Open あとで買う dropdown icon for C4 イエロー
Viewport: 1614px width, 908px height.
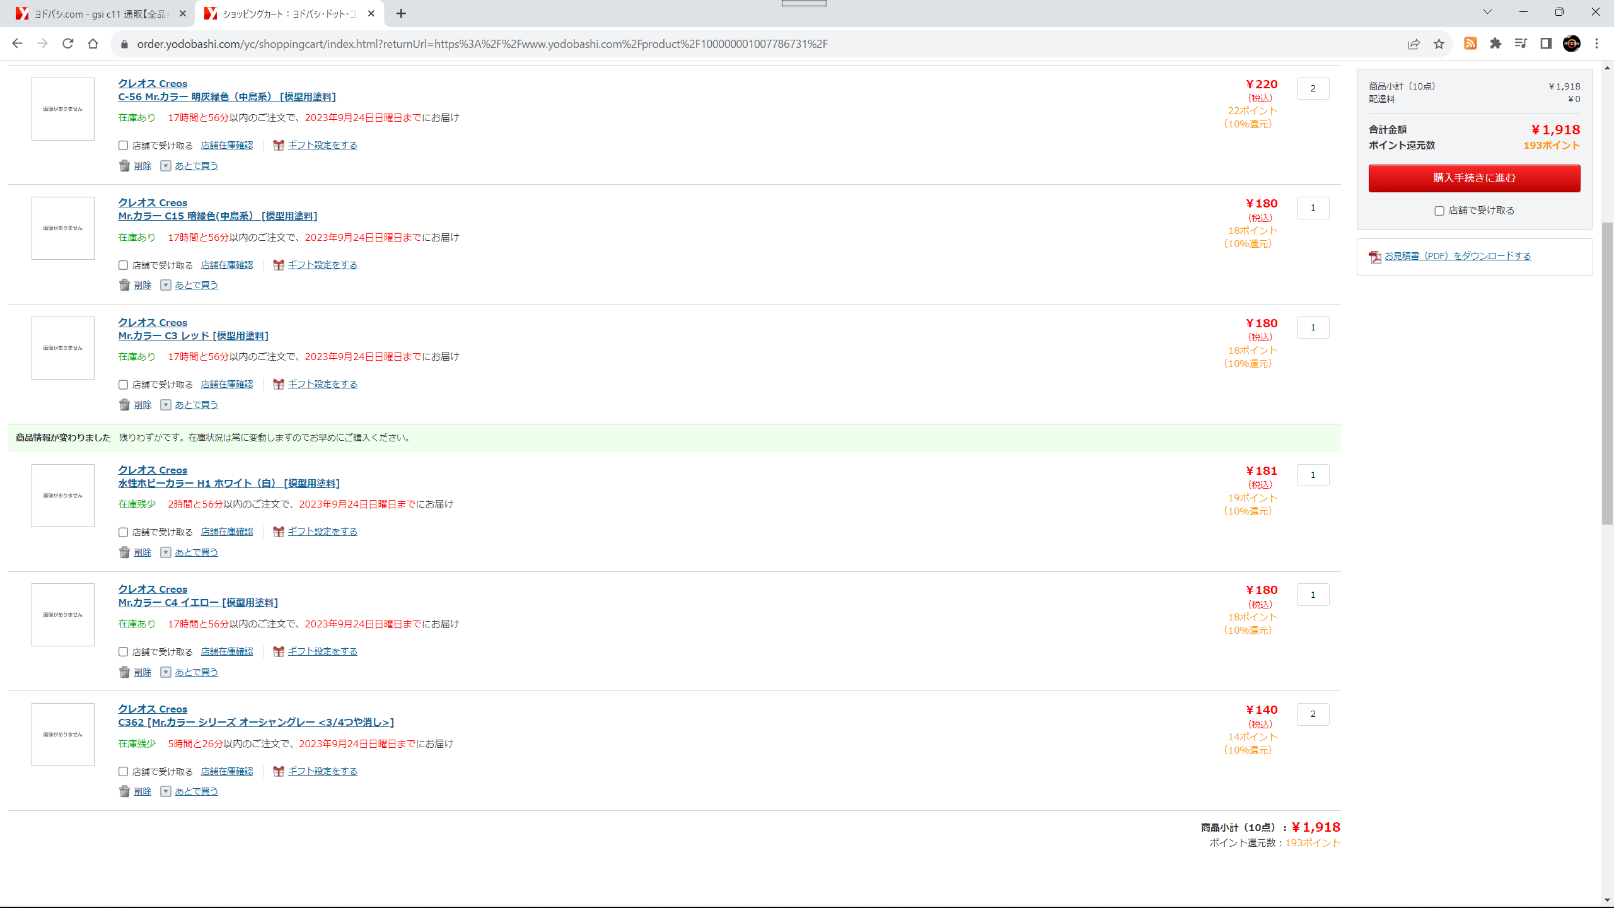point(166,672)
